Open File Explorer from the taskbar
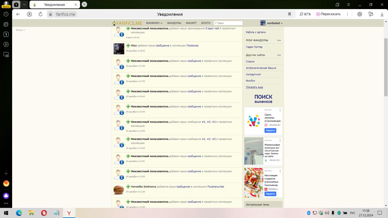 coord(32,213)
